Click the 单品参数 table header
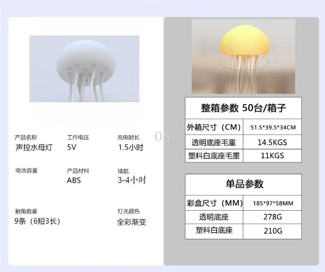This screenshot has height=272, width=325. coord(243,184)
